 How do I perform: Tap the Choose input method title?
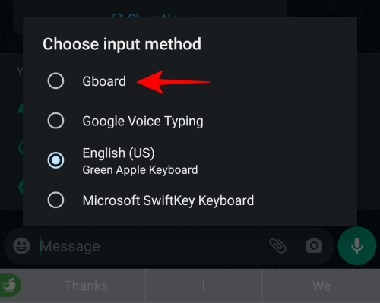(x=122, y=44)
